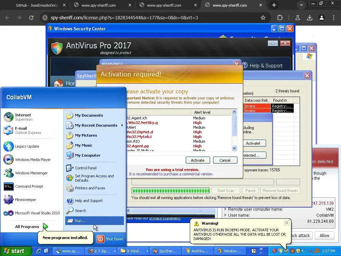
Task: Click the horizontal scrollbar left arrow
Action: pyautogui.click(x=129, y=211)
